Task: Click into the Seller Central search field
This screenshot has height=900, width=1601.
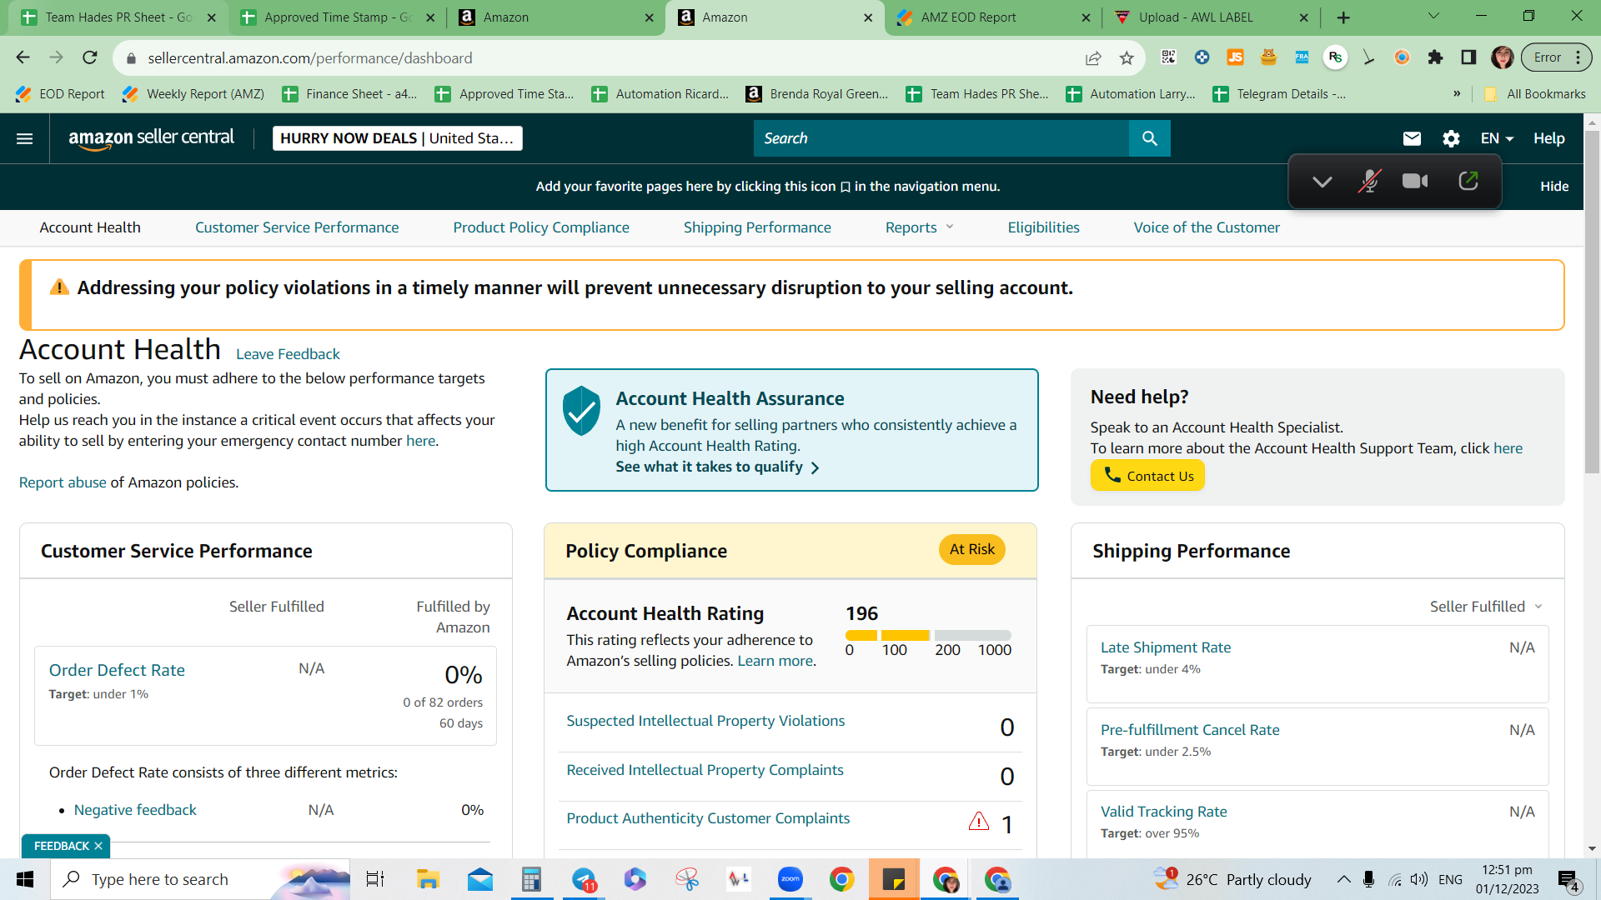Action: point(941,138)
